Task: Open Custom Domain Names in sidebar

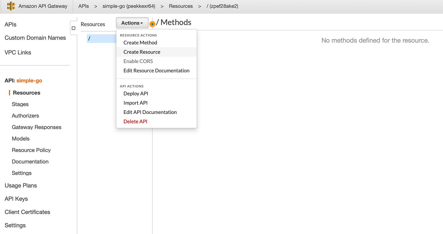Action: click(x=35, y=38)
